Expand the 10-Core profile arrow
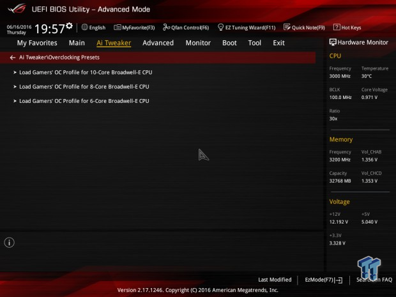The image size is (396, 297). coord(15,72)
